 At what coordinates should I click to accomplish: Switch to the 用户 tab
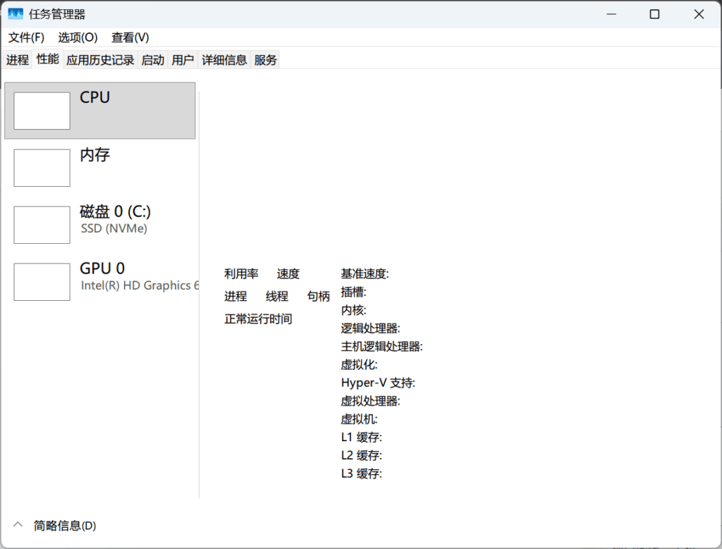tap(183, 60)
